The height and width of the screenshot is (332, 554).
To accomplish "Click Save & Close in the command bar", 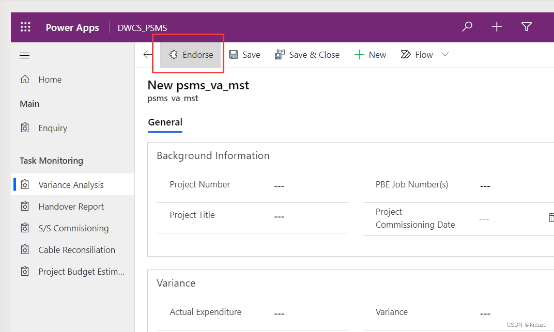I will point(308,54).
